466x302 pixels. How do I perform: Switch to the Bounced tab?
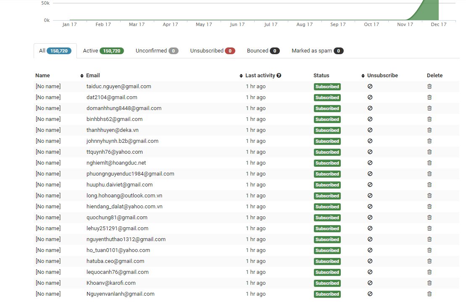(x=263, y=51)
